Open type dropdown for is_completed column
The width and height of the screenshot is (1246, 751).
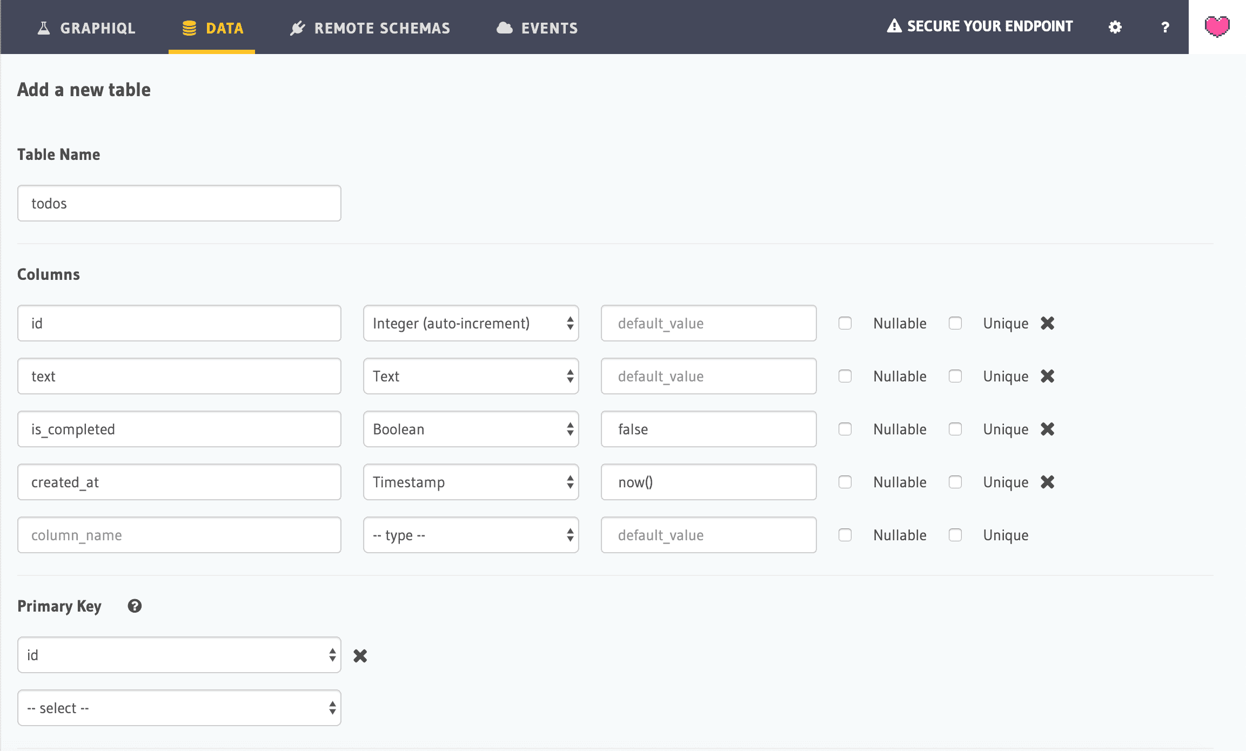pos(471,429)
